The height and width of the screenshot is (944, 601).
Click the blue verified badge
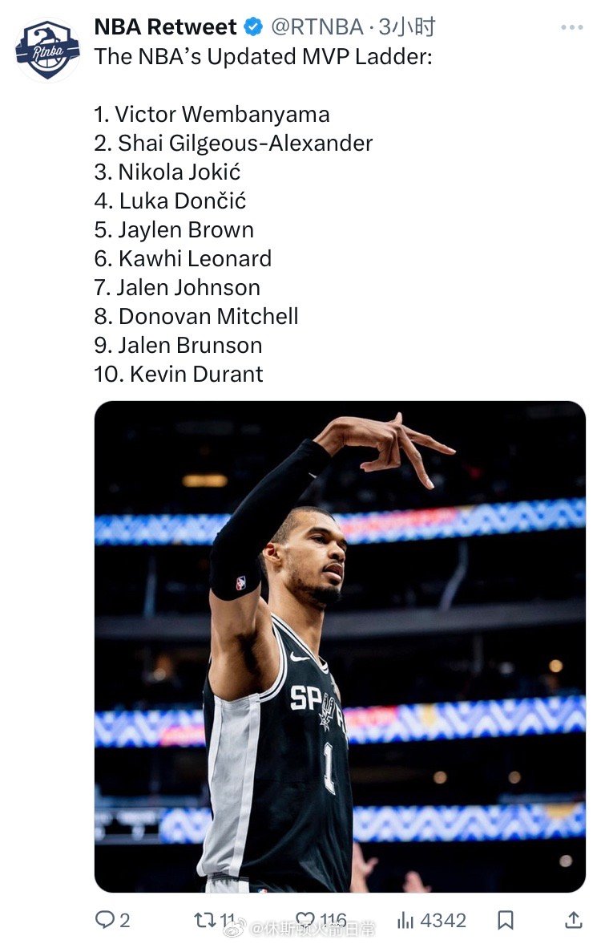point(253,27)
